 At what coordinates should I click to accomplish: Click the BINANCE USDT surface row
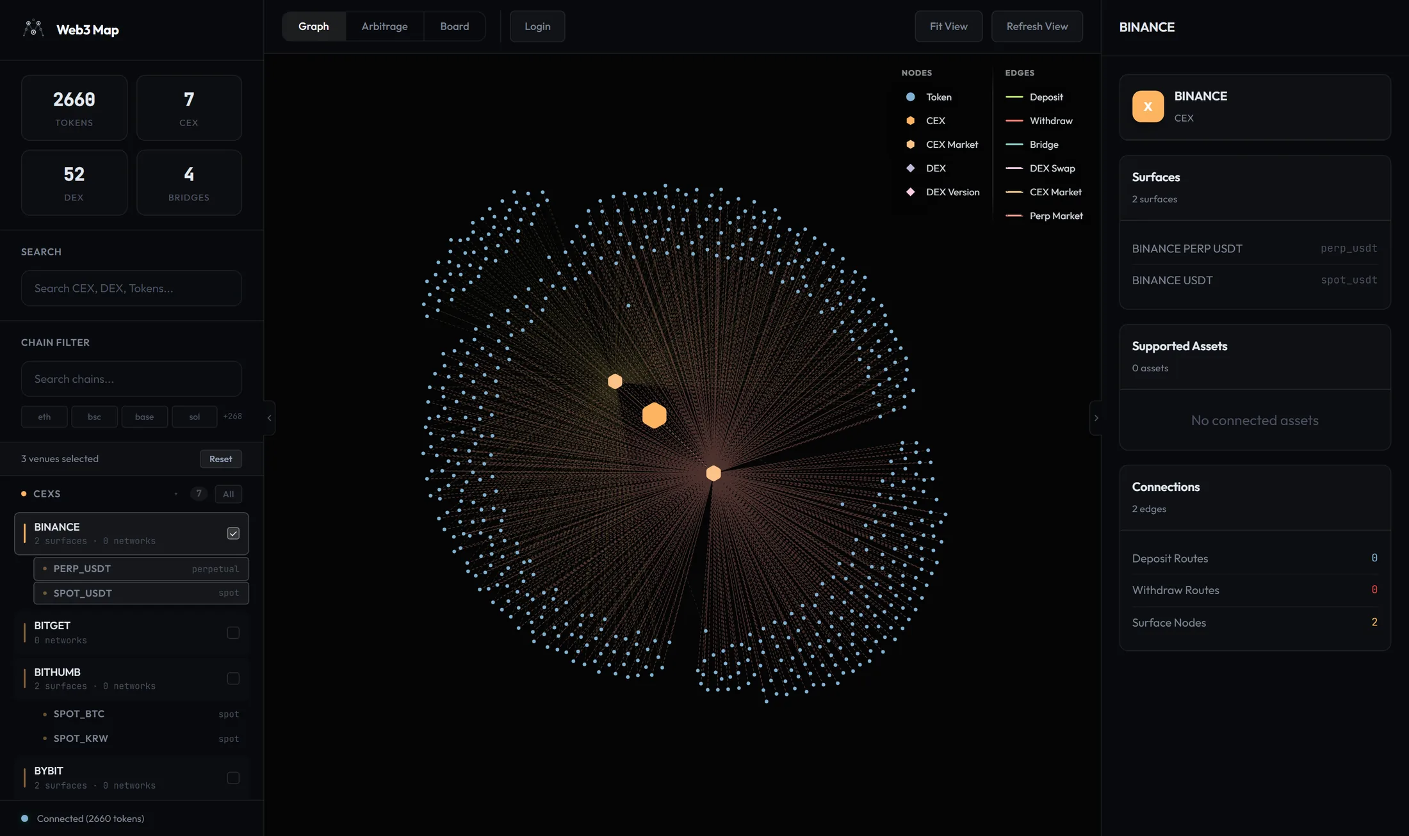click(x=1255, y=280)
